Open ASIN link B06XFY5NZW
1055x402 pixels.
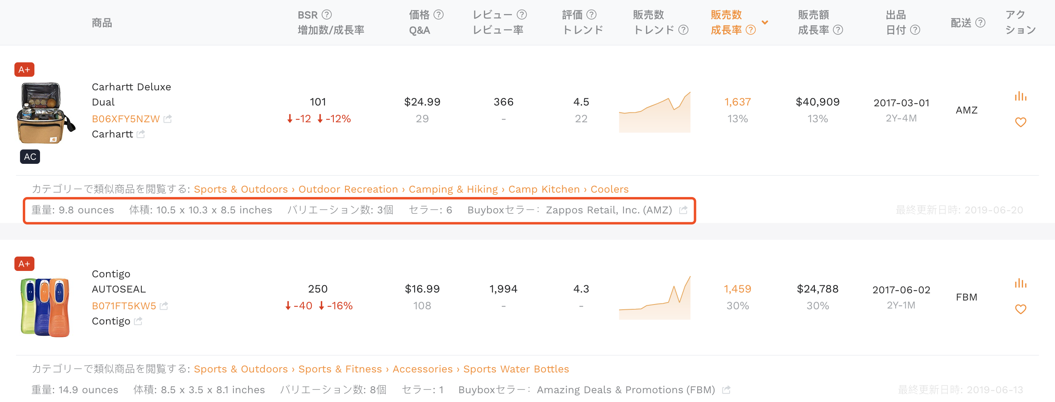pos(126,119)
